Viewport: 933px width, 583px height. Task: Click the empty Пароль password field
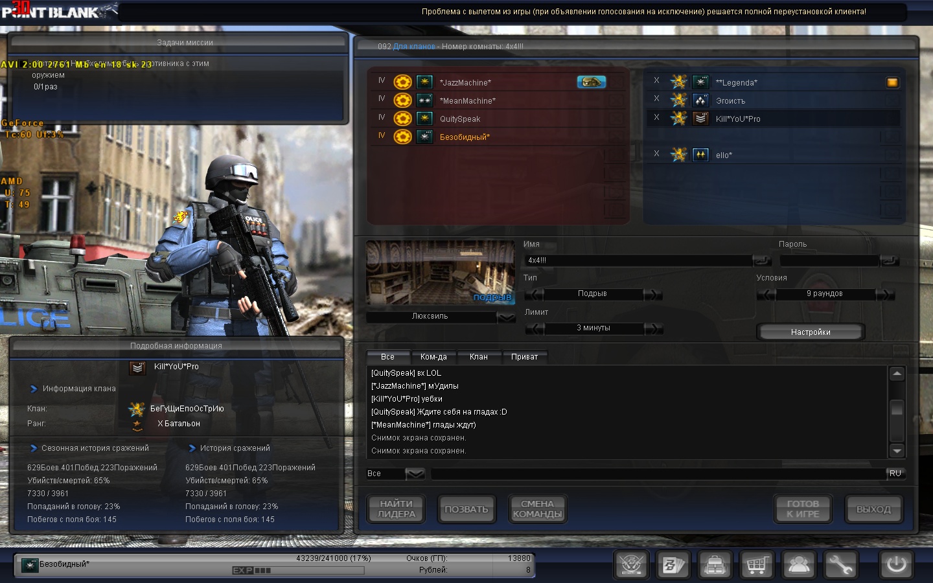(830, 260)
